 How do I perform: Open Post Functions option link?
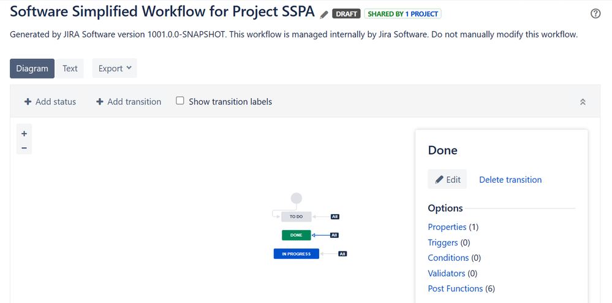(455, 288)
